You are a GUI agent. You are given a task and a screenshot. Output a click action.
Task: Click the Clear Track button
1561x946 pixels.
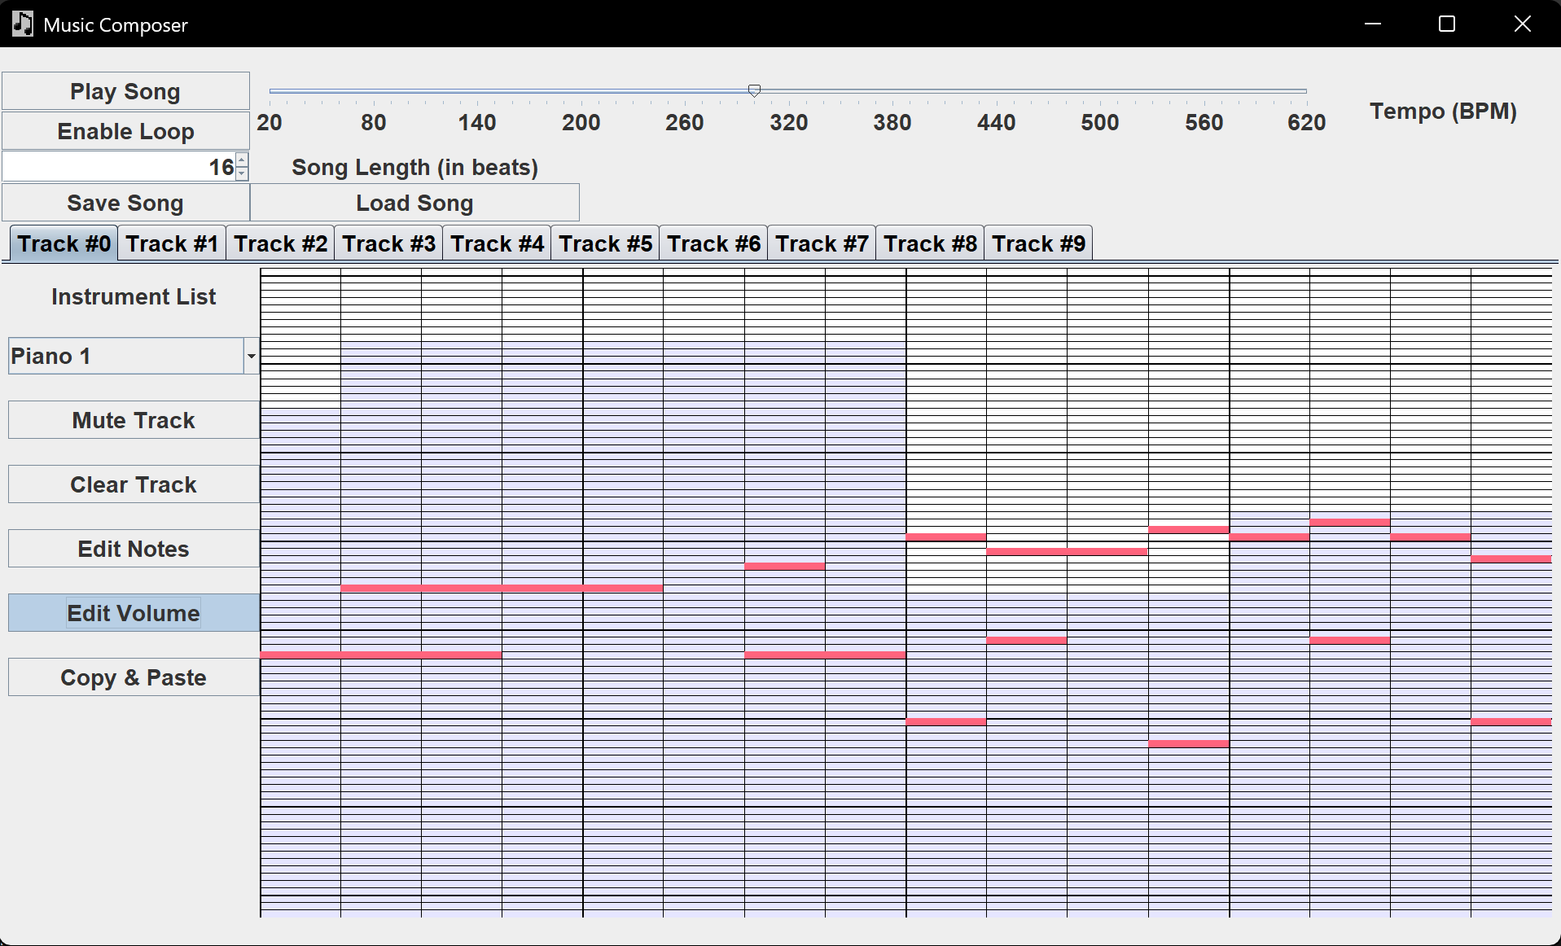(134, 484)
